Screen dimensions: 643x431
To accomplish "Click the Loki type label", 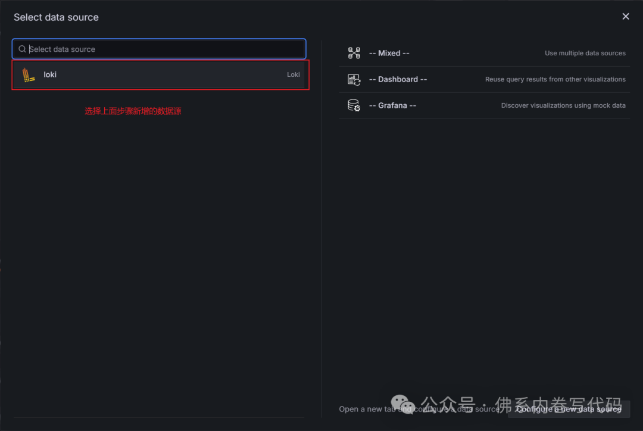I will pos(293,74).
